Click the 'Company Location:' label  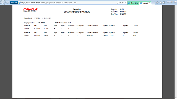coord(29,23)
